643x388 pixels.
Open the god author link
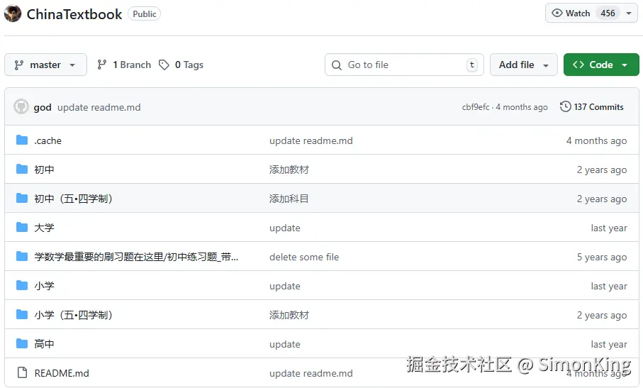click(43, 107)
